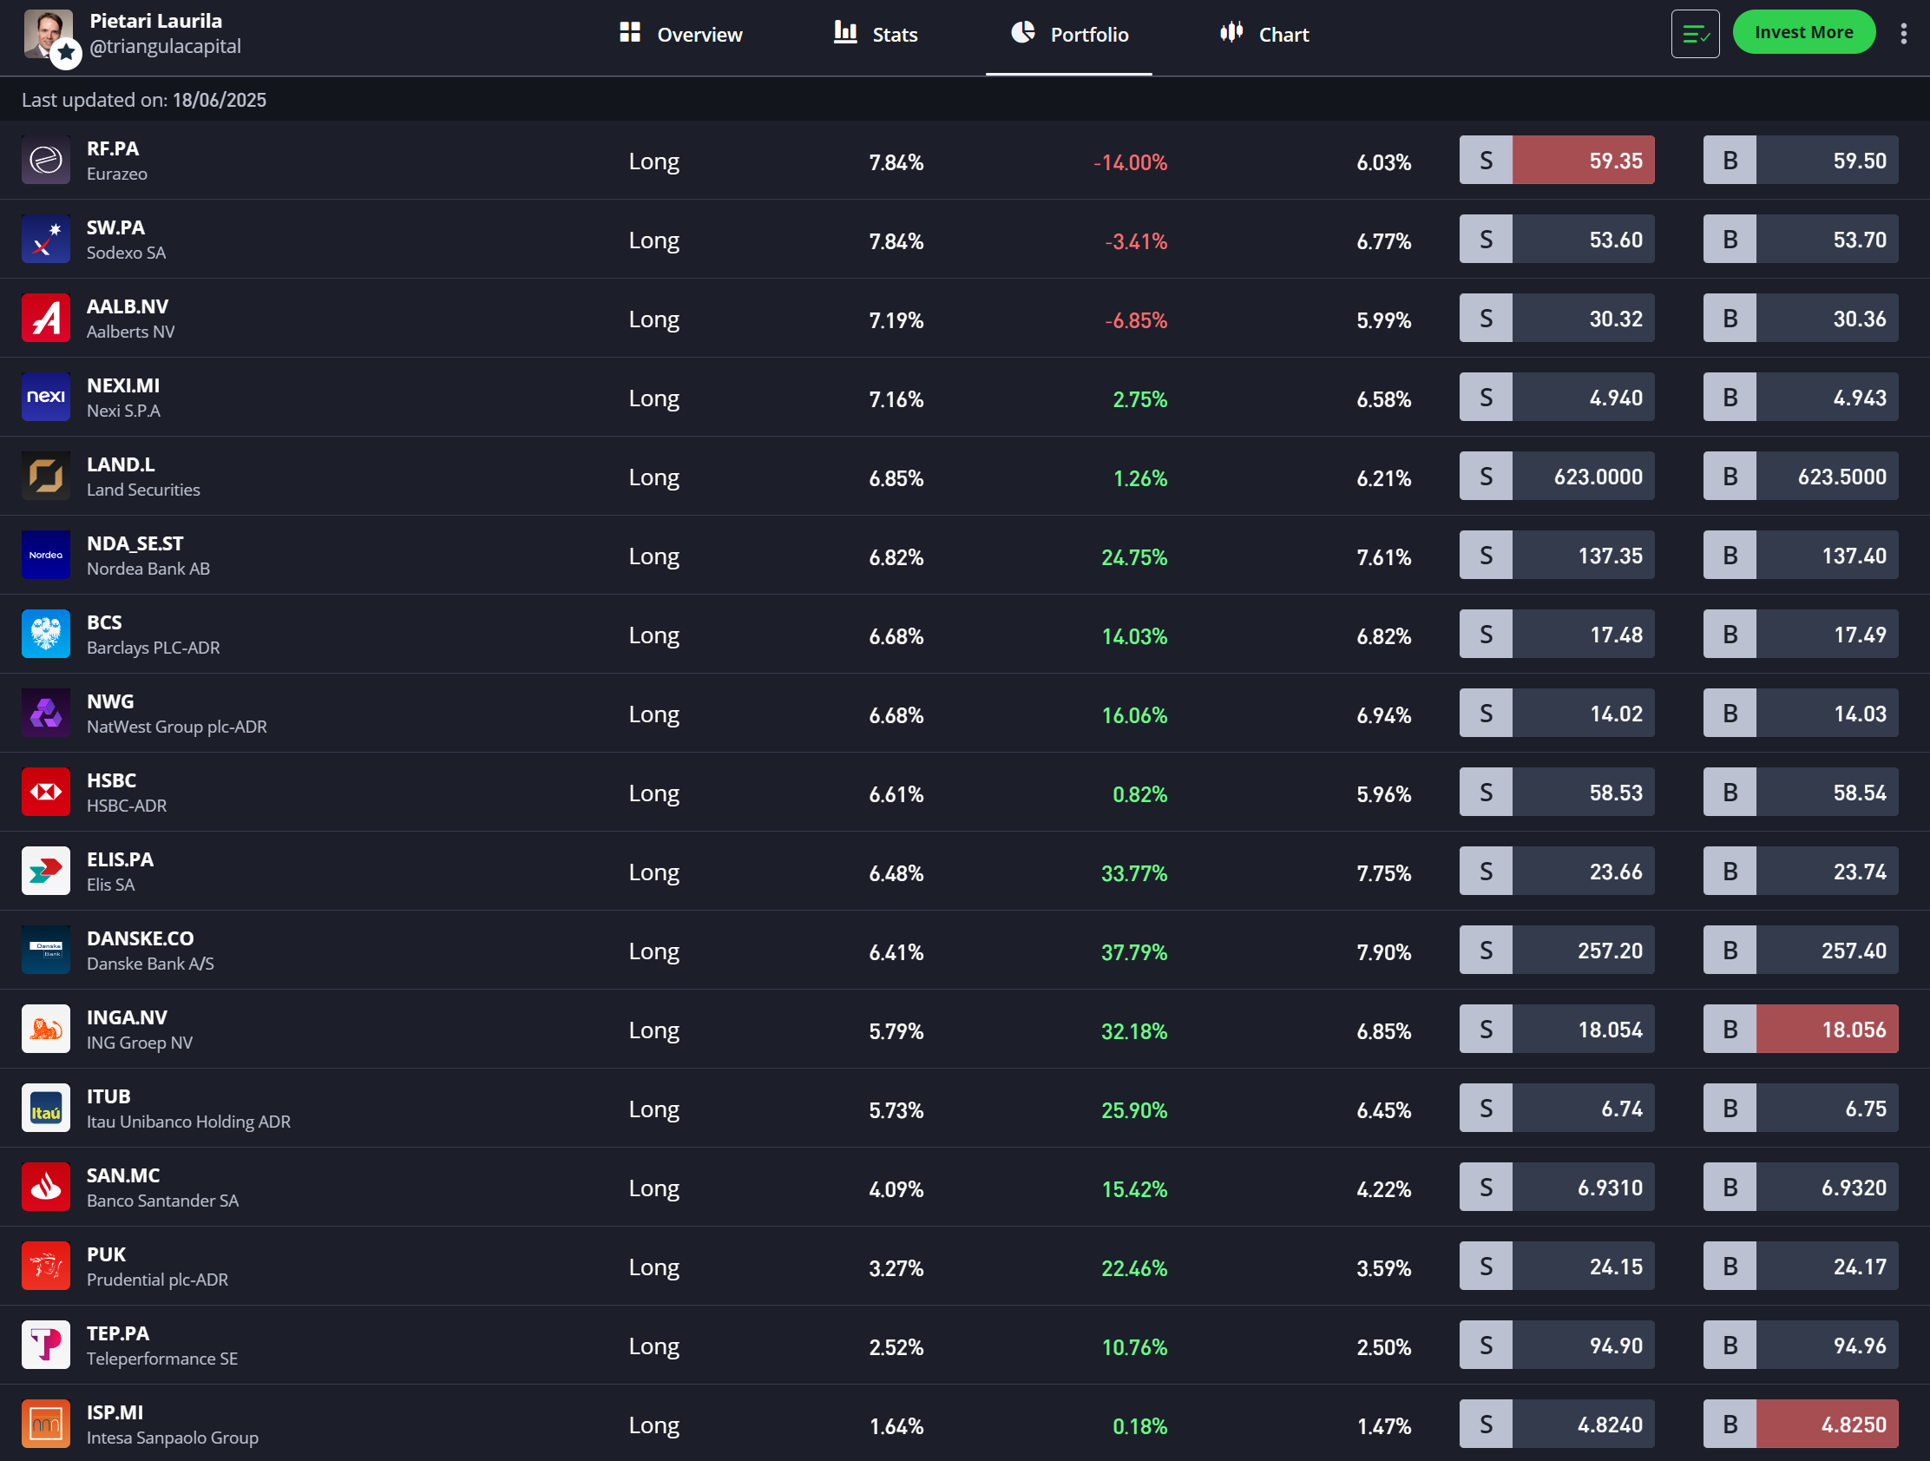
Task: Click Sell button for Land Securities 623.0000
Action: 1557,477
